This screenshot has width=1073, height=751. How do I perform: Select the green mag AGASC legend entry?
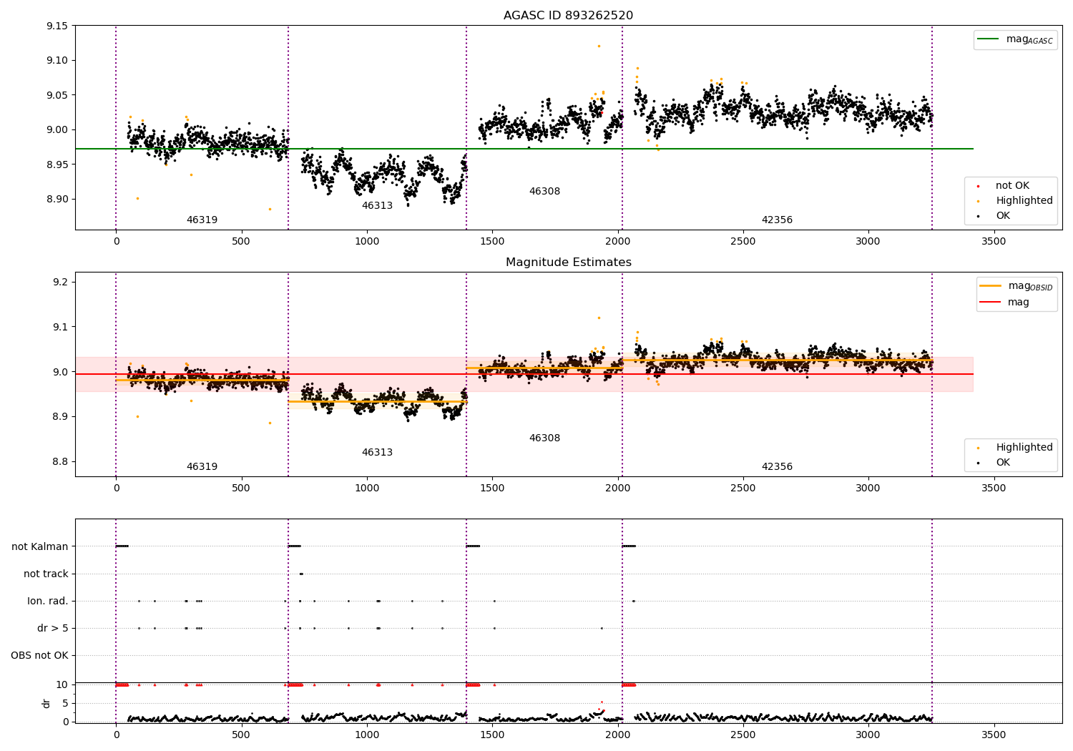click(1015, 39)
